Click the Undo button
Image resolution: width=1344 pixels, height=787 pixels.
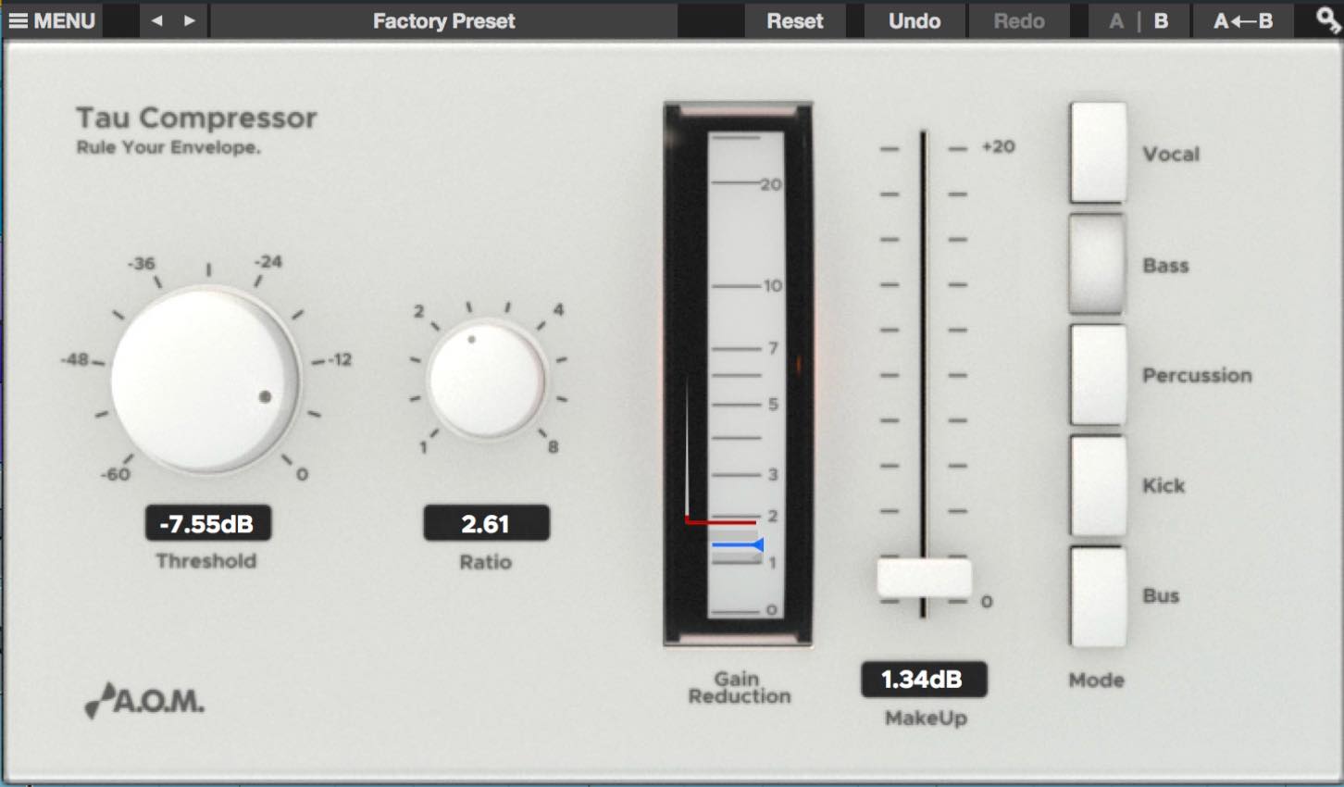tap(915, 20)
